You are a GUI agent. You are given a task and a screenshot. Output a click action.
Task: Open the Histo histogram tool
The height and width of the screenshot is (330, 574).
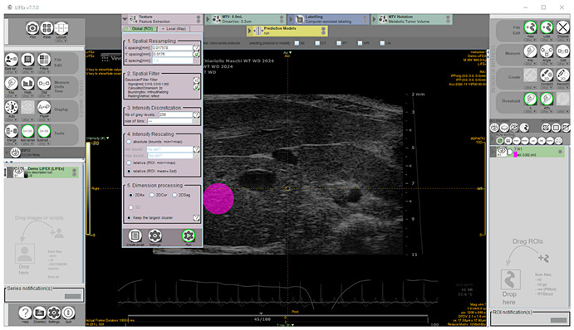click(x=27, y=83)
